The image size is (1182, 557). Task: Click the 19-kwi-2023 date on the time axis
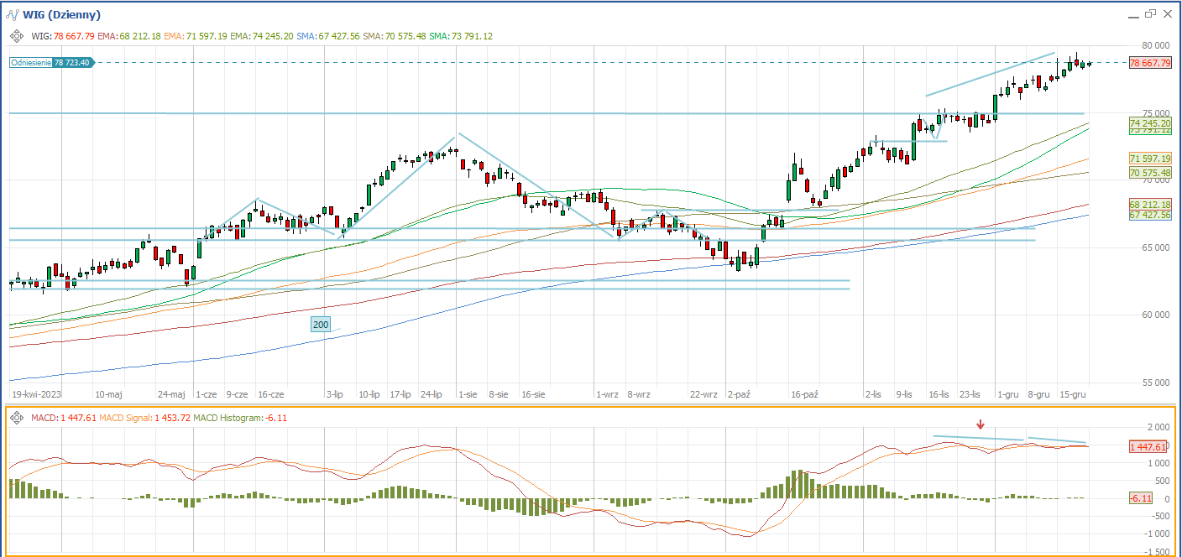coord(37,393)
